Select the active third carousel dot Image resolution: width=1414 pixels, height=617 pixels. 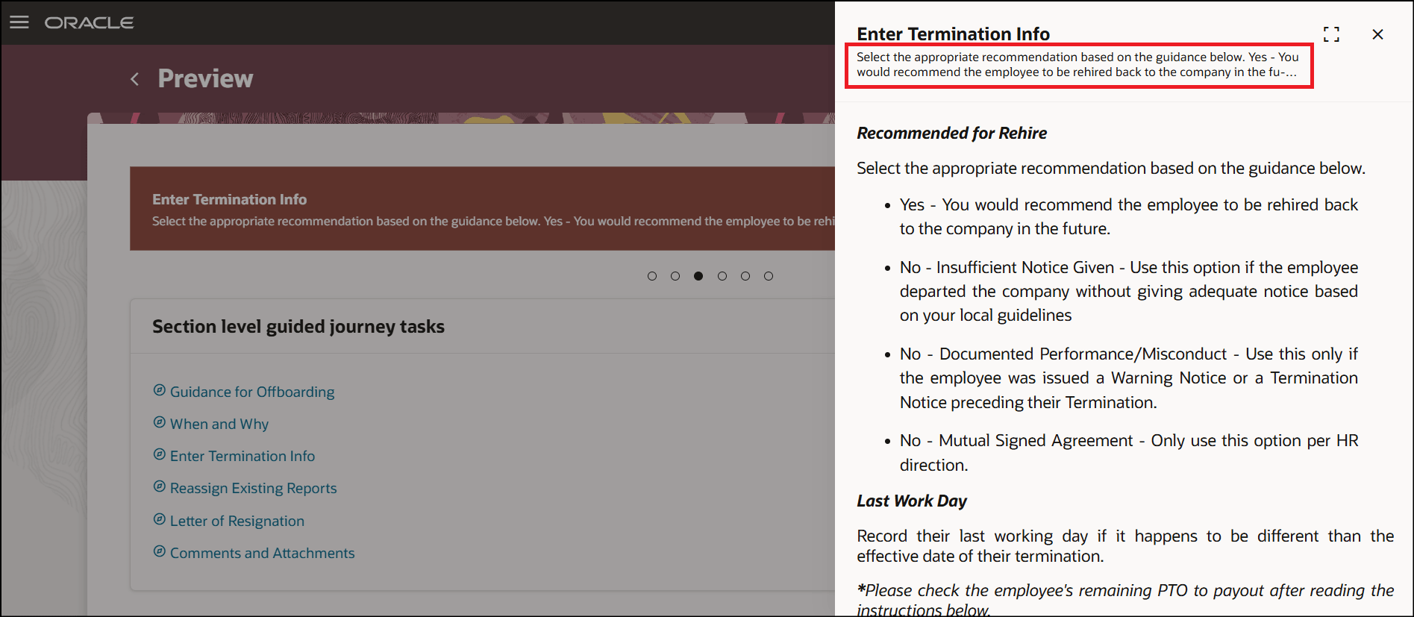tap(698, 276)
